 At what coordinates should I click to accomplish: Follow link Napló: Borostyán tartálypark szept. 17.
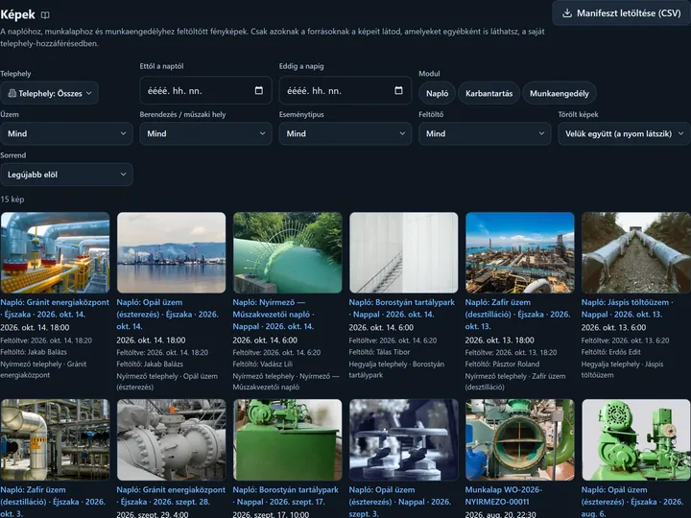[286, 496]
